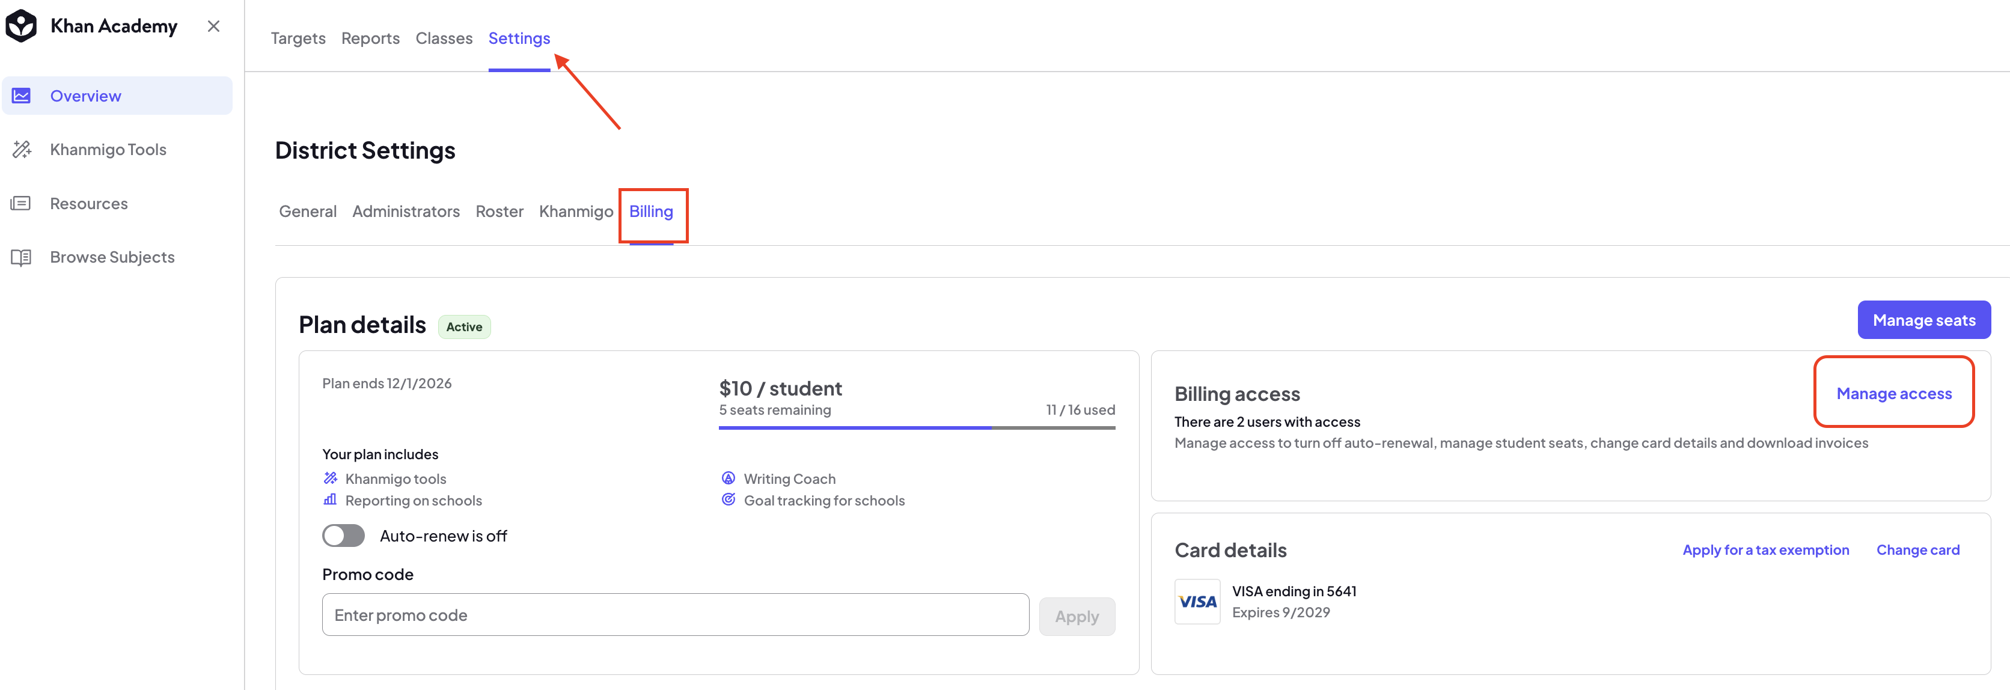
Task: Click the "Goal tracking for schools" text
Action: 824,500
